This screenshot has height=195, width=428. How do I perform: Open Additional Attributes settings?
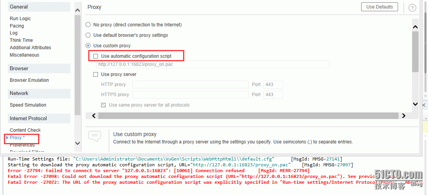point(30,47)
